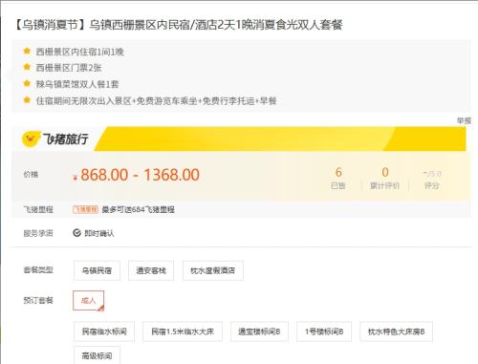
Task: Click the 飞猪旅行 brand name
Action: pyautogui.click(x=66, y=139)
